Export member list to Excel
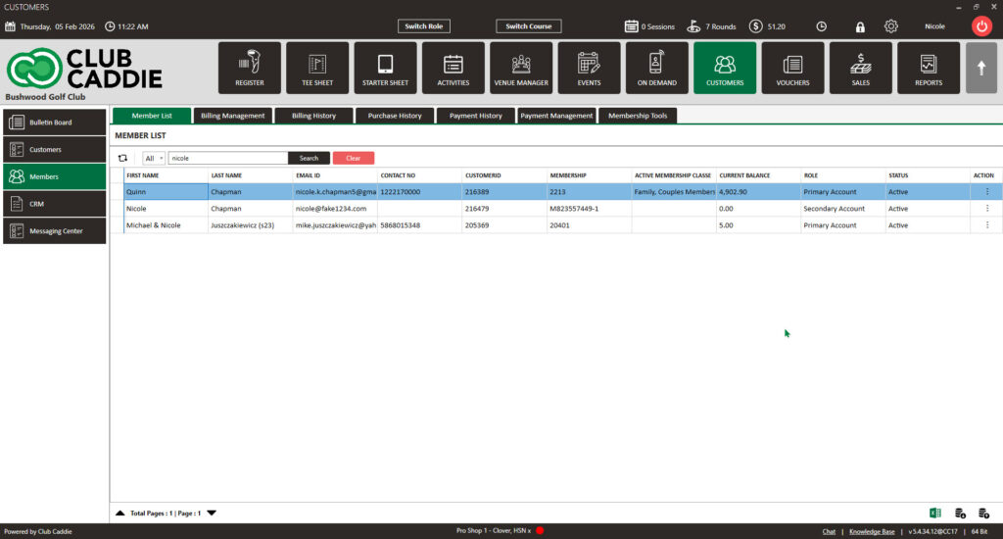This screenshot has height=539, width=1003. pyautogui.click(x=935, y=513)
